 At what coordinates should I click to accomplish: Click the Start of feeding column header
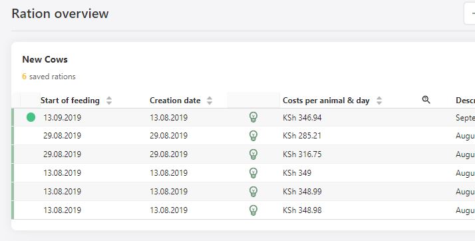[x=70, y=101]
